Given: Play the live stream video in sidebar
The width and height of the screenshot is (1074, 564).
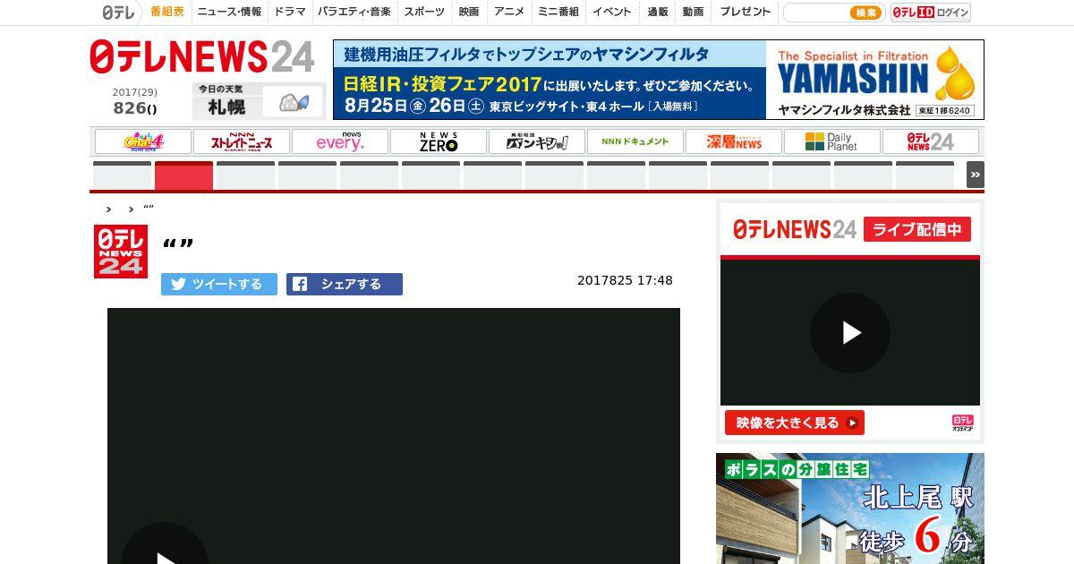Looking at the screenshot, I should coord(850,333).
